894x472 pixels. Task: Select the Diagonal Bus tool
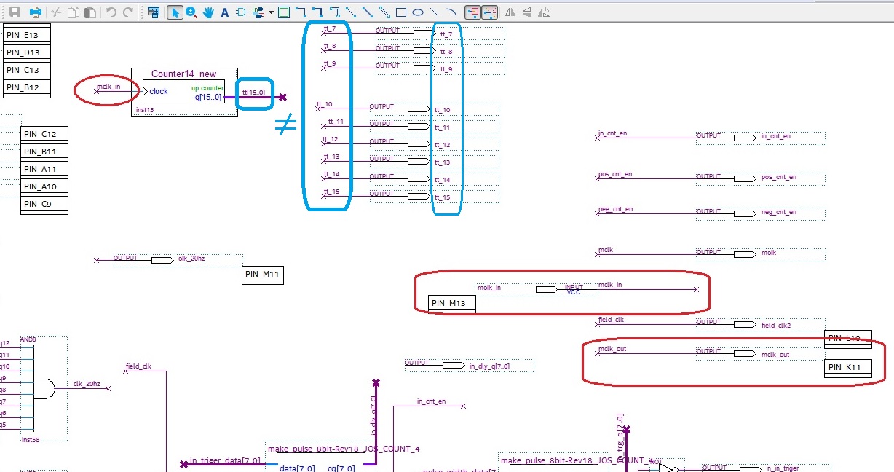coord(368,12)
